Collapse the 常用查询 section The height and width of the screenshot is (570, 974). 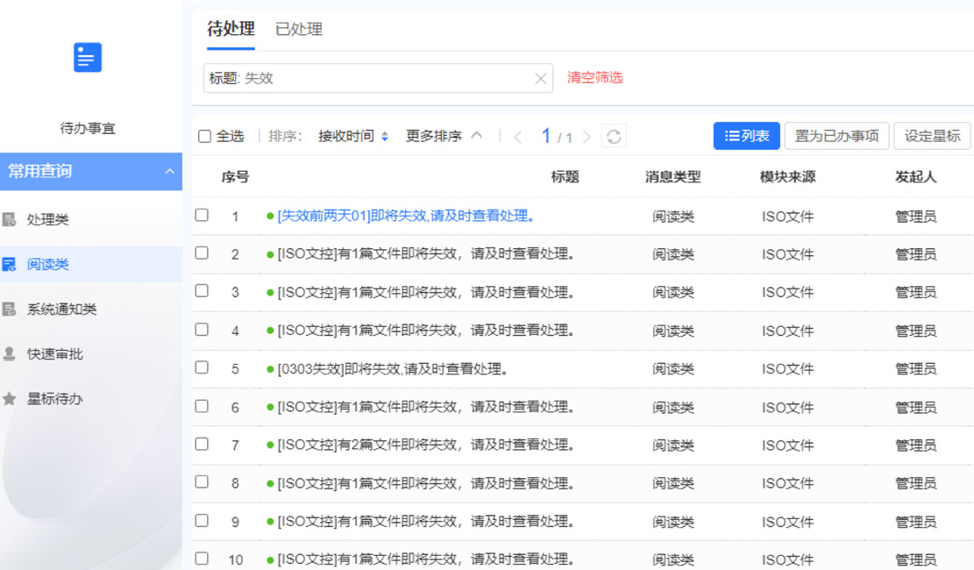click(169, 172)
